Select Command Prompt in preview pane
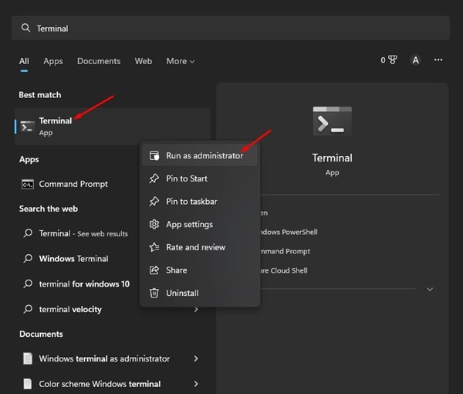Screen dimensions: 463x394 285,251
